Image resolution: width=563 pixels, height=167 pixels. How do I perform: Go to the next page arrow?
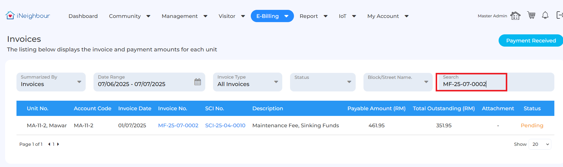58,144
